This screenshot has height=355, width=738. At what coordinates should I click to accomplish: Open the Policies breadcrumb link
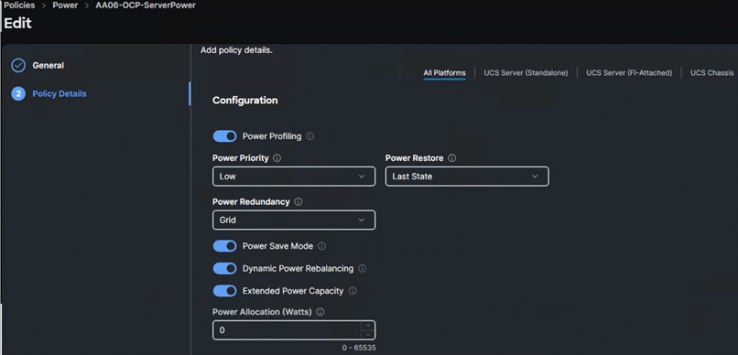point(19,5)
